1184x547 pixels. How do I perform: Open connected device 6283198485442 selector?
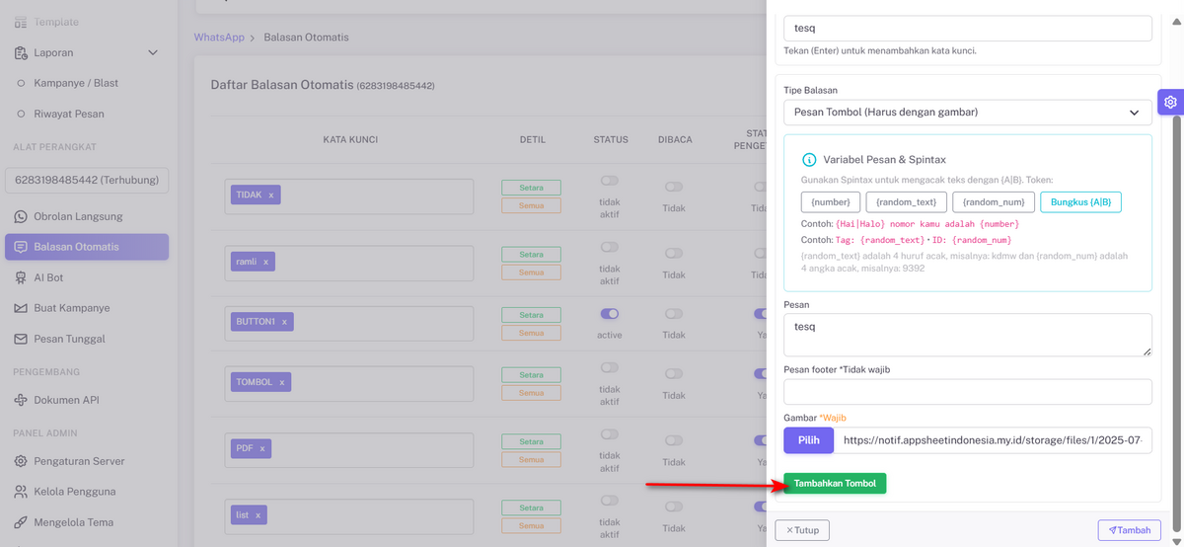coord(87,181)
